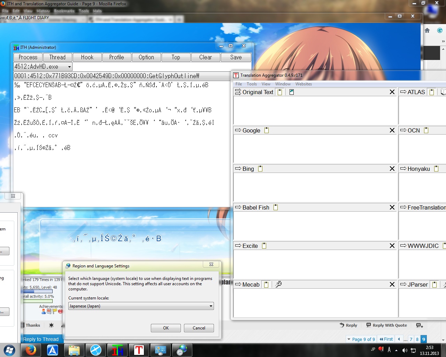
Task: Open Window menu in Translation Aggregator
Action: click(283, 84)
